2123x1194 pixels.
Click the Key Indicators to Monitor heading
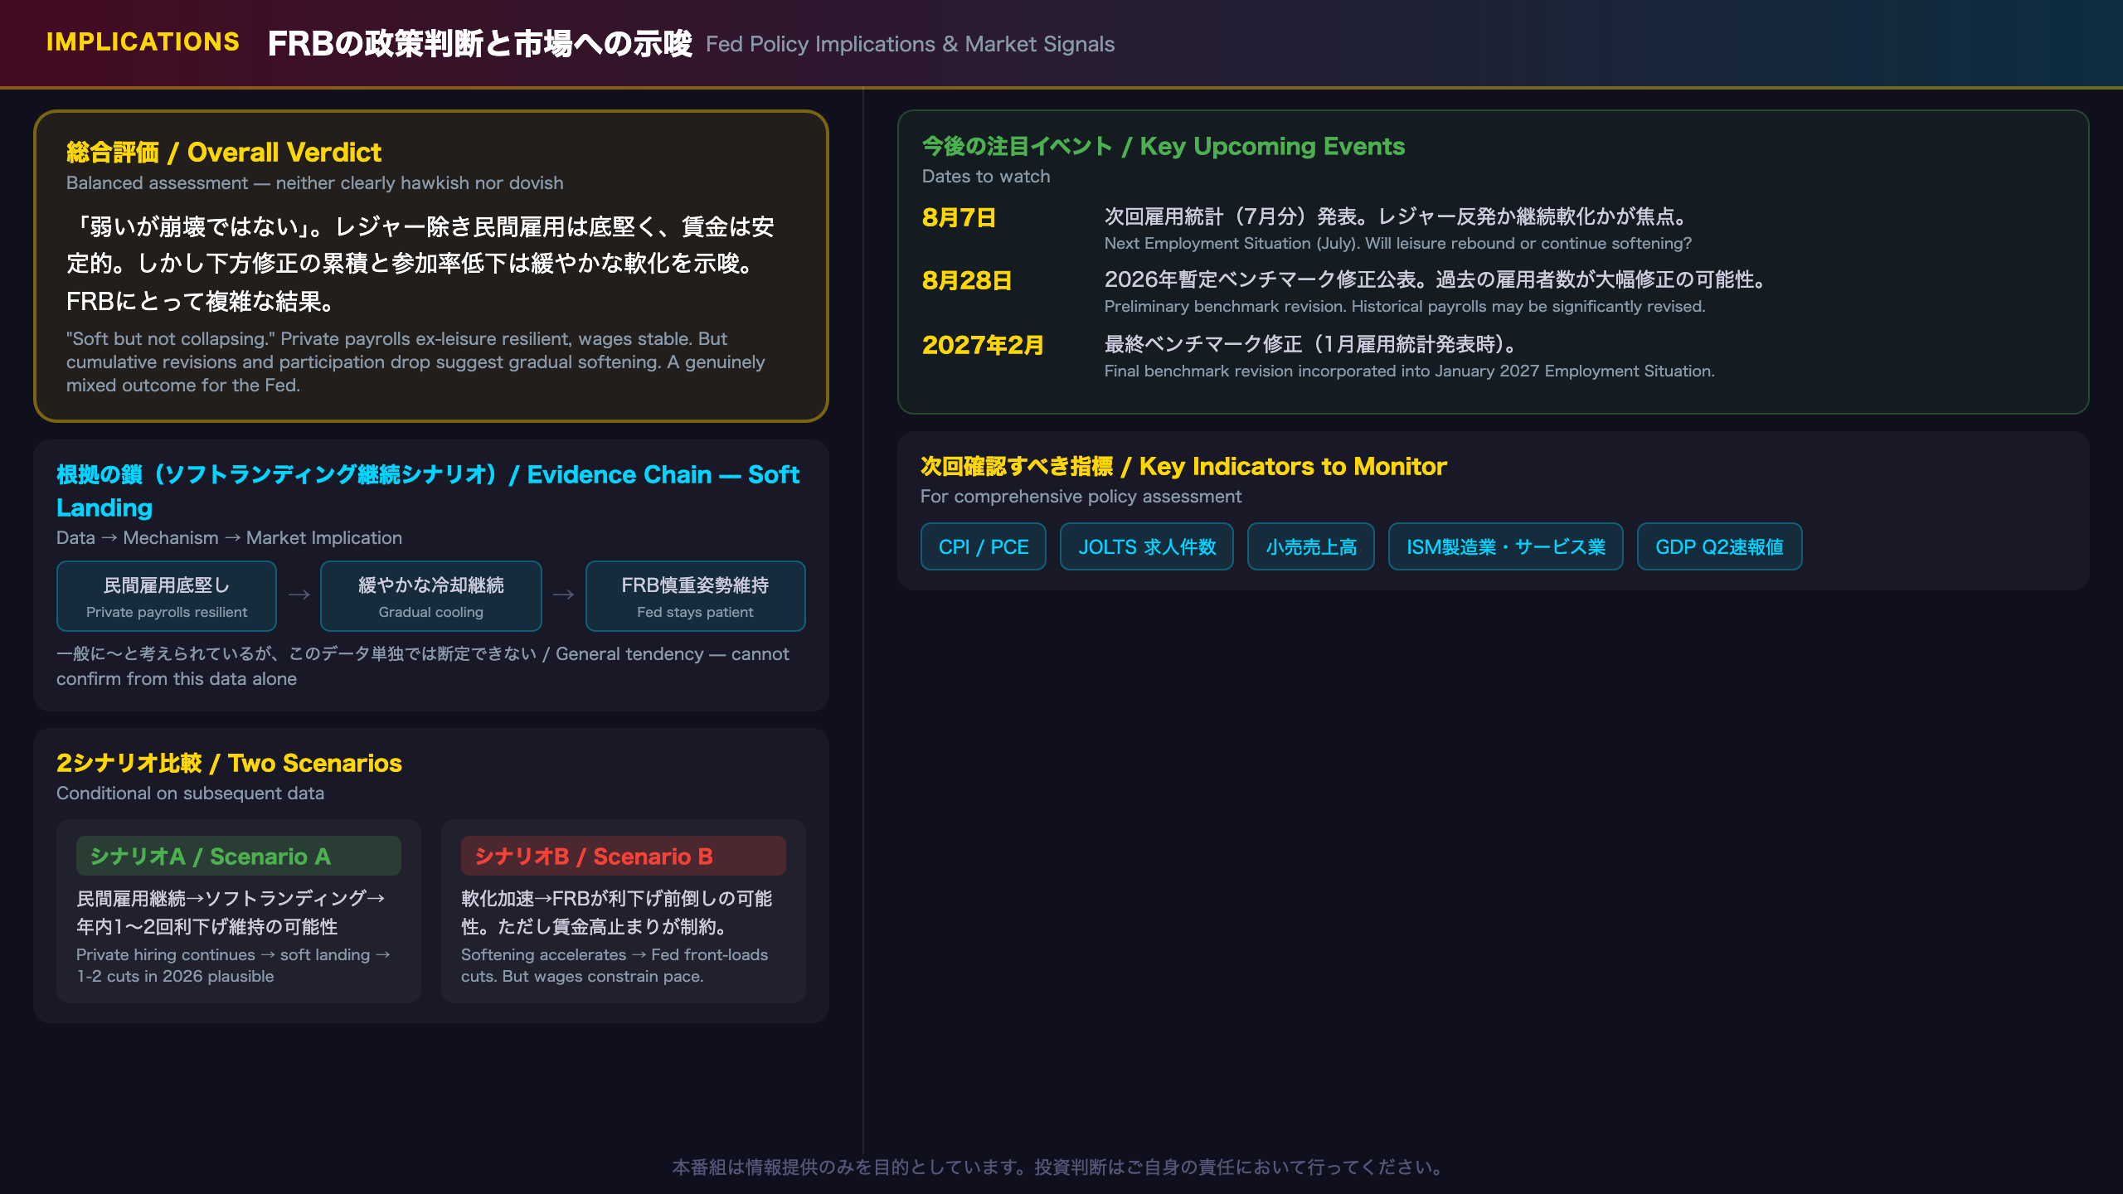coord(1183,466)
